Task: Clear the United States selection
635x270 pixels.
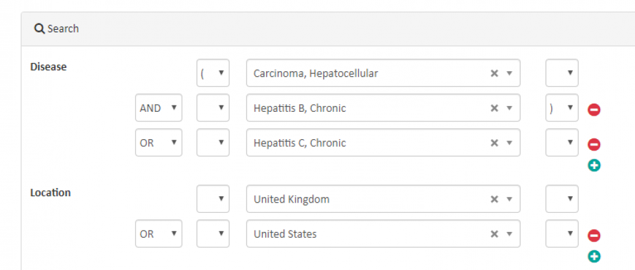Action: 494,234
